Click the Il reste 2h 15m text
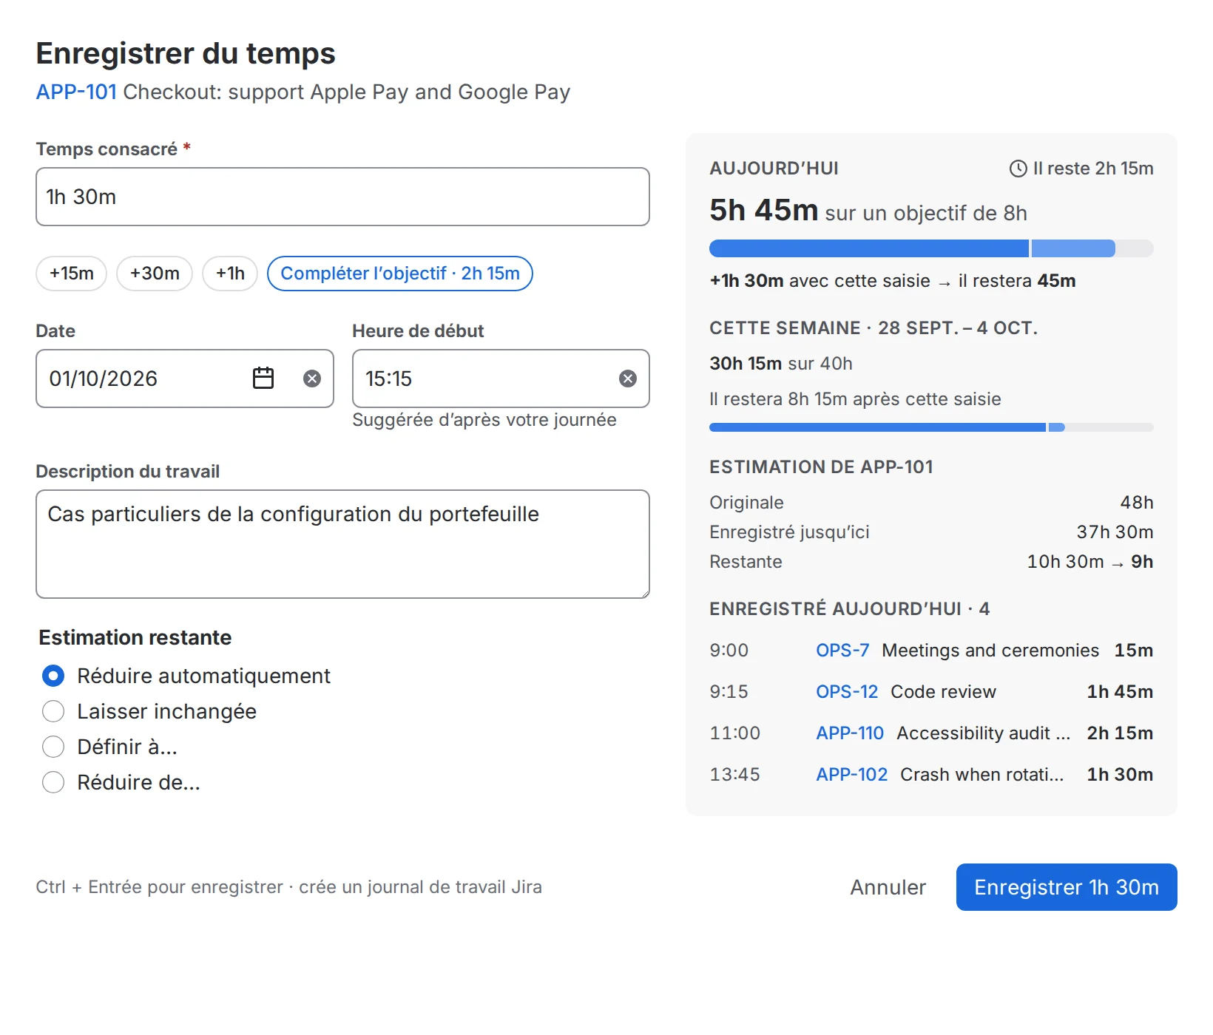The image size is (1213, 1035). pos(1093,169)
